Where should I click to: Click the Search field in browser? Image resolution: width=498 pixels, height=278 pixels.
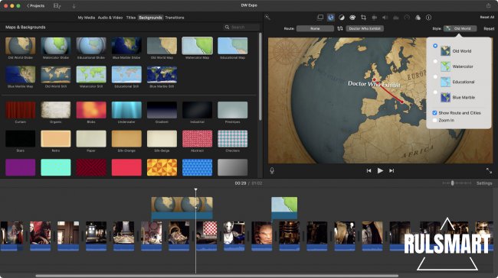point(241,27)
